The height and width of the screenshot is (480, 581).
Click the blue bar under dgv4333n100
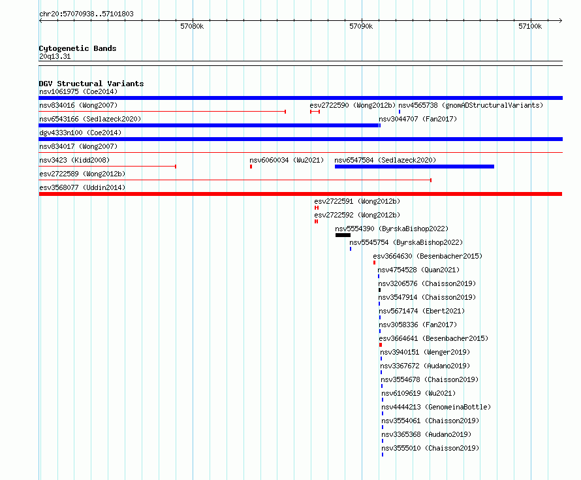click(x=300, y=139)
